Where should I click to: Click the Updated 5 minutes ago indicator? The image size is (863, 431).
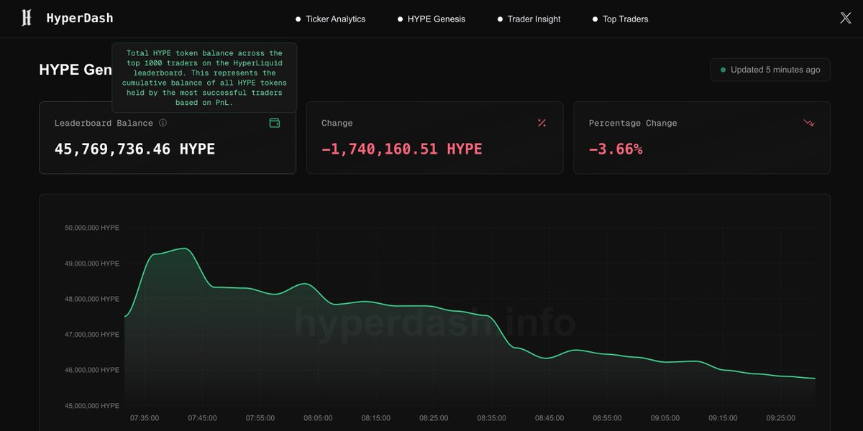pos(770,70)
